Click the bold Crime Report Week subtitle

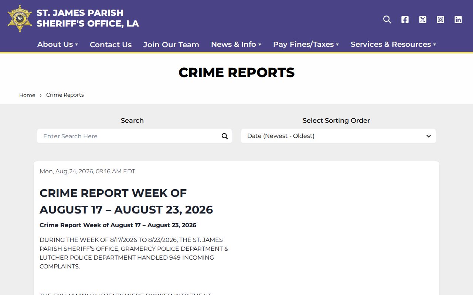pos(118,225)
